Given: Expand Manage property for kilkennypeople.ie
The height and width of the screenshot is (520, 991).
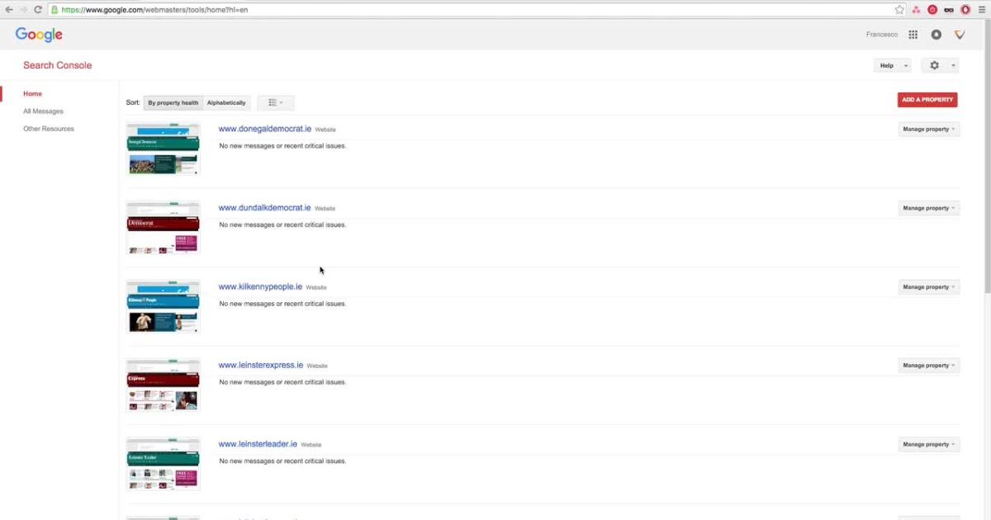Looking at the screenshot, I should [x=929, y=287].
